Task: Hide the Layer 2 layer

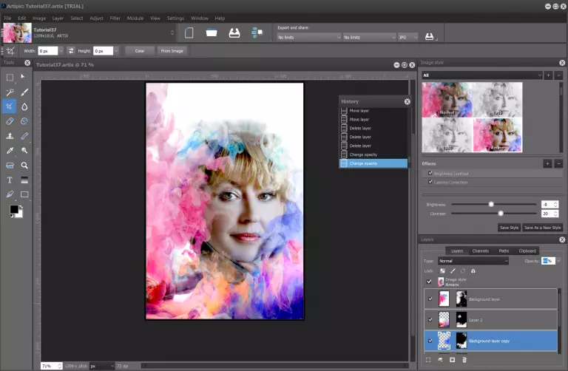Action: pyautogui.click(x=429, y=319)
